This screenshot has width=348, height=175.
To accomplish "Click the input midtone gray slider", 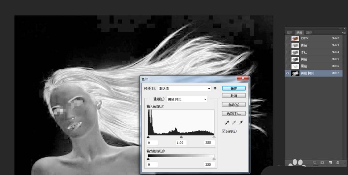I will point(181,137).
